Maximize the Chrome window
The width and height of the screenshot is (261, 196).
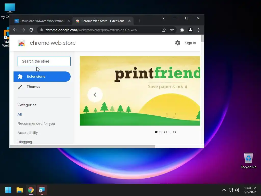[187, 18]
